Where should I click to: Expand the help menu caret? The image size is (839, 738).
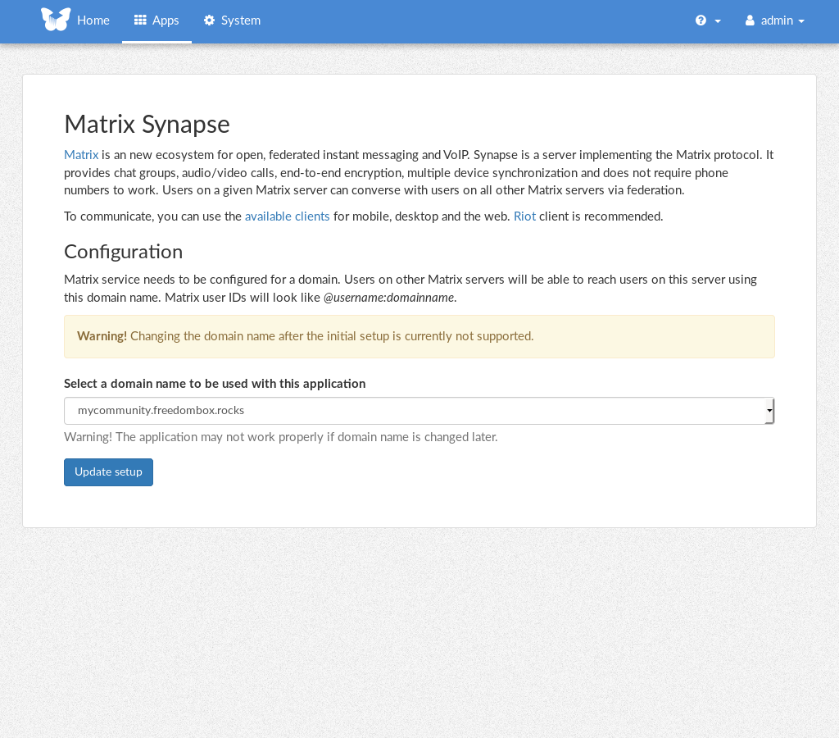718,21
